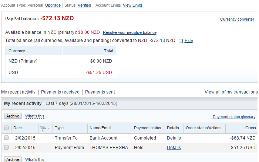This screenshot has width=259, height=162.
Task: Open View all of my transactions
Action: [x=231, y=92]
